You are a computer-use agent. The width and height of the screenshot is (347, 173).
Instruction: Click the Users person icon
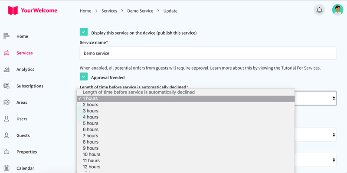(x=7, y=119)
